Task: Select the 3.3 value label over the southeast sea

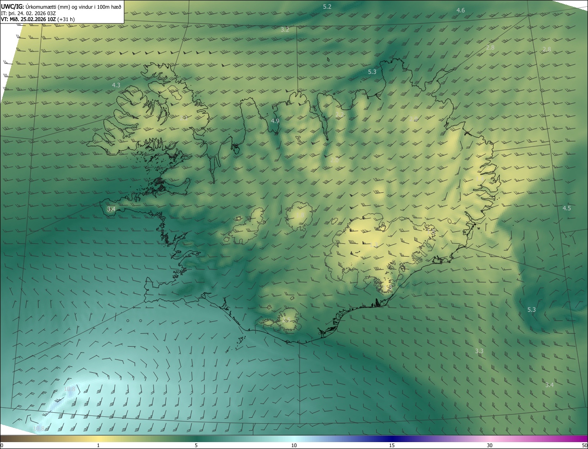Action: [x=479, y=351]
